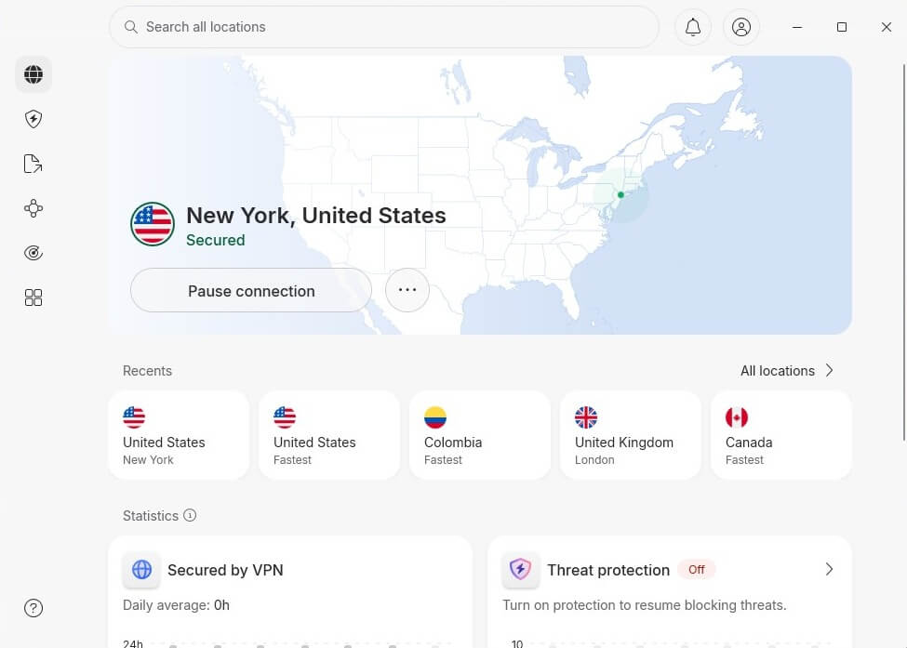Search all locations field

pyautogui.click(x=383, y=27)
